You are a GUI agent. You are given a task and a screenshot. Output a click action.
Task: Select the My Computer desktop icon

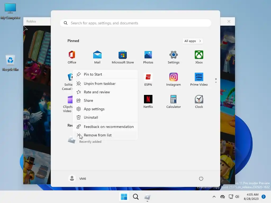click(10, 11)
